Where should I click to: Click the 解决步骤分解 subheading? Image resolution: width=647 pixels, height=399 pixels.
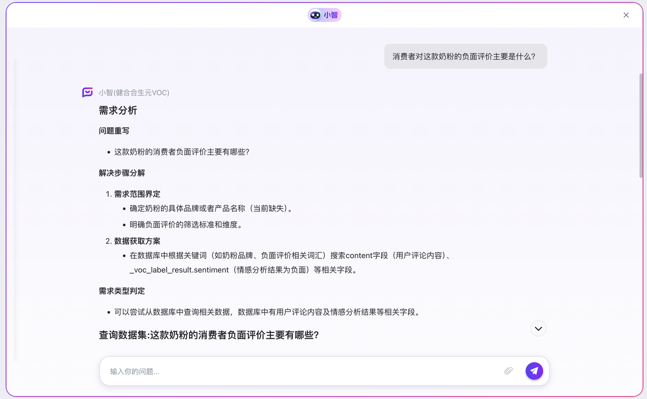click(x=122, y=173)
